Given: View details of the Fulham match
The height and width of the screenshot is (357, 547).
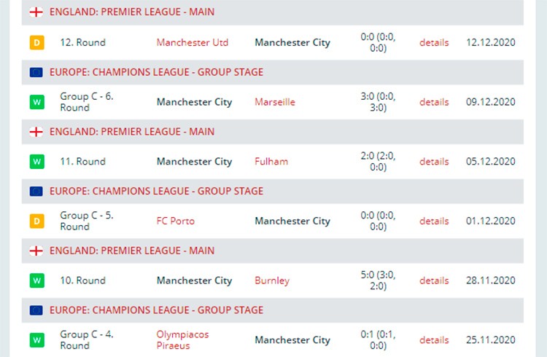Looking at the screenshot, I should pyautogui.click(x=434, y=162).
